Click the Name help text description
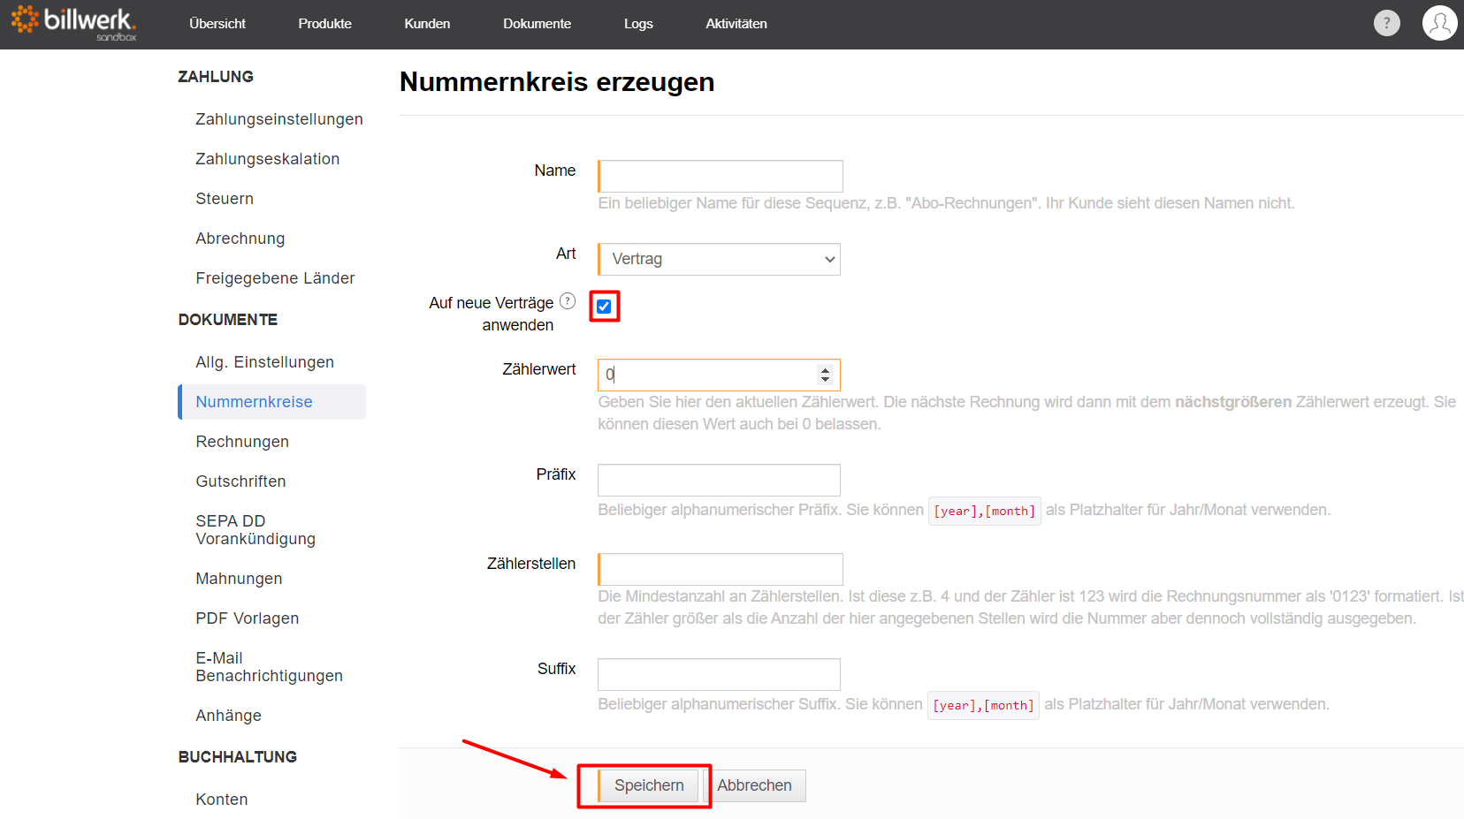The image size is (1464, 819). pos(946,203)
